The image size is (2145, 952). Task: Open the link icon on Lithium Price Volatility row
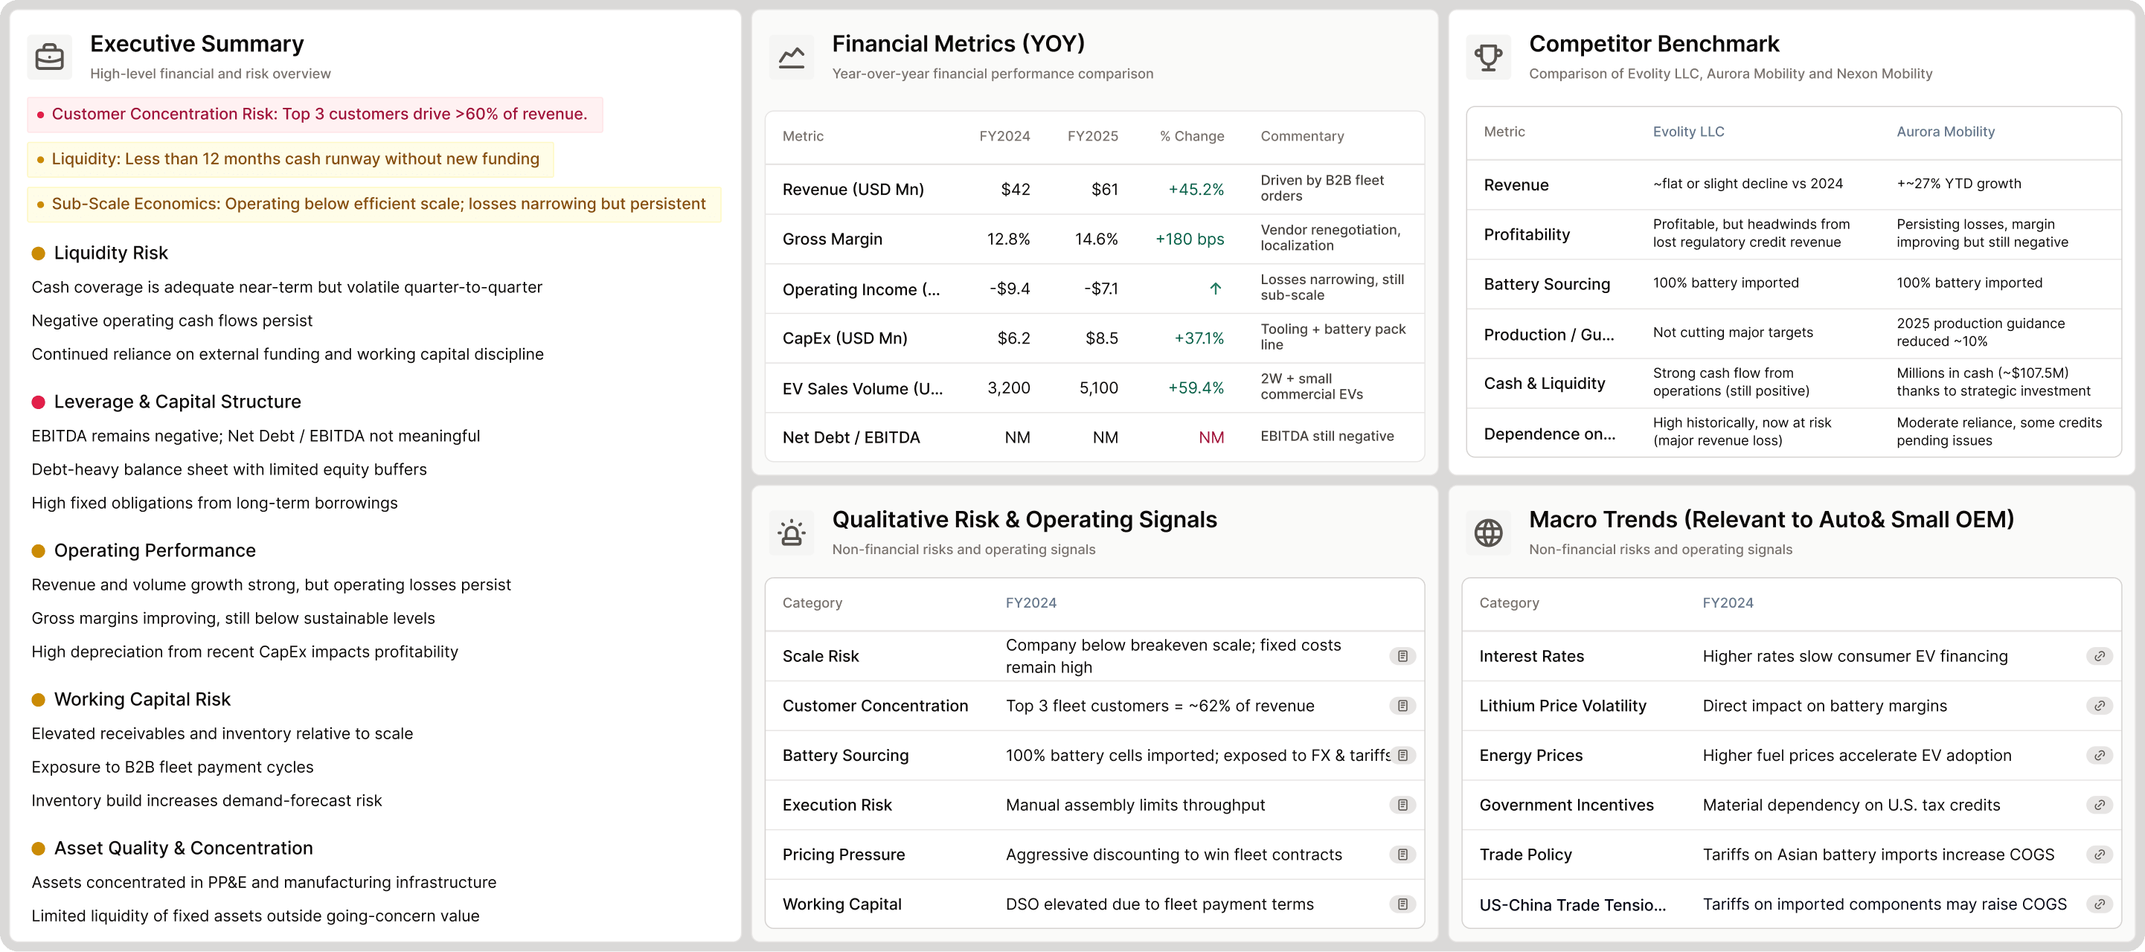click(x=2099, y=706)
